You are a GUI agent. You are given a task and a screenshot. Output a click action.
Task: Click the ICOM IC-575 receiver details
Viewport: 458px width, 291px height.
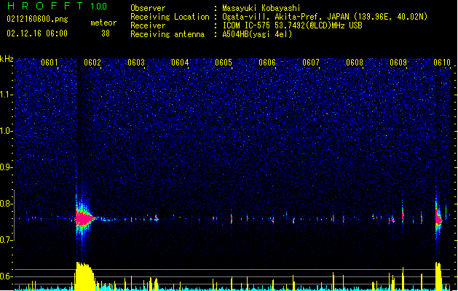pyautogui.click(x=292, y=25)
